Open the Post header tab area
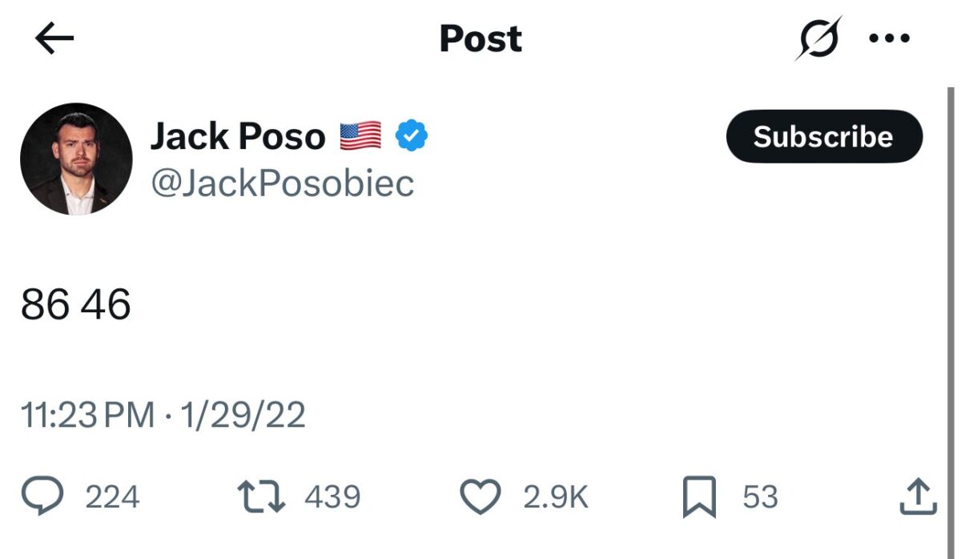 click(480, 38)
